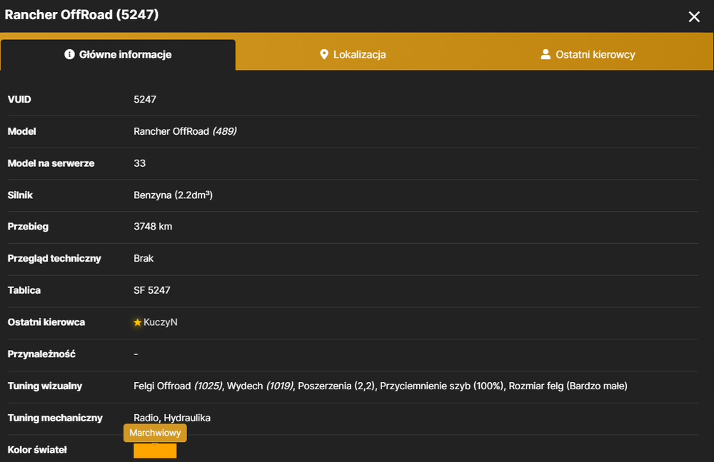The image size is (714, 462).
Task: Click the Marchwiowy tooltip label
Action: pos(155,433)
